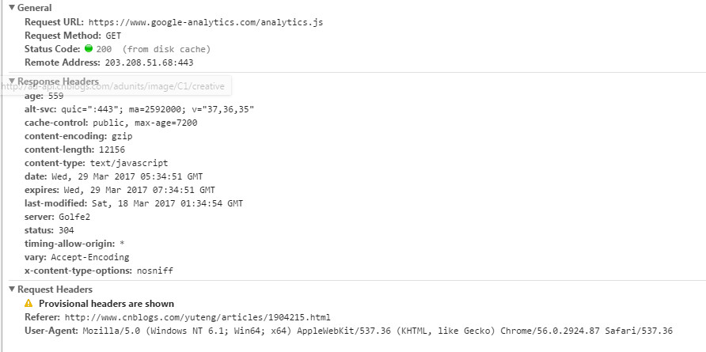Click the content-length 12156 value
Screen dimensions: 706x352
[x=112, y=150]
